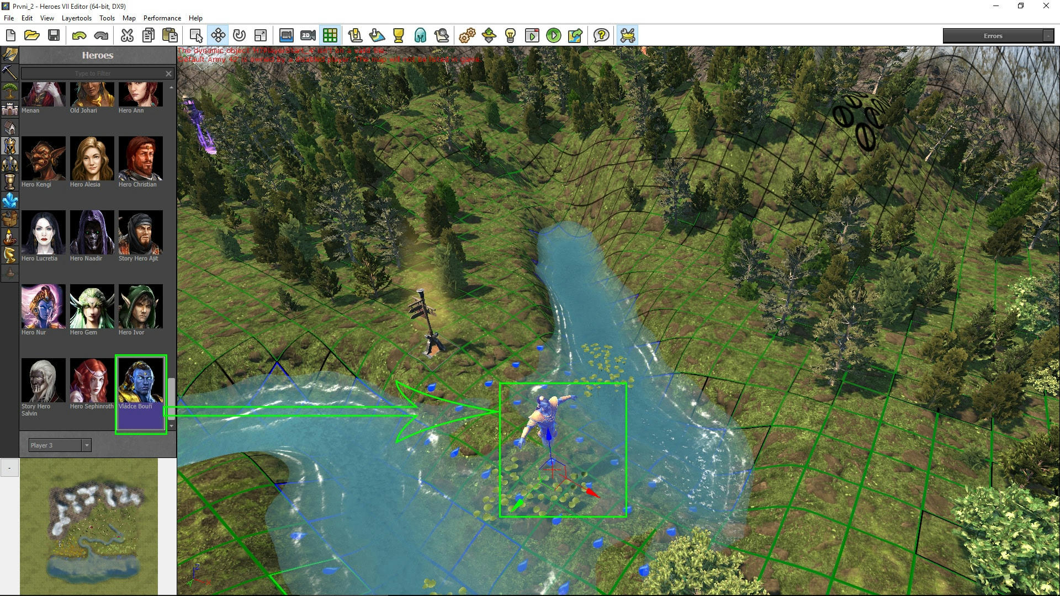Open the View menu
1060x596 pixels.
47,18
